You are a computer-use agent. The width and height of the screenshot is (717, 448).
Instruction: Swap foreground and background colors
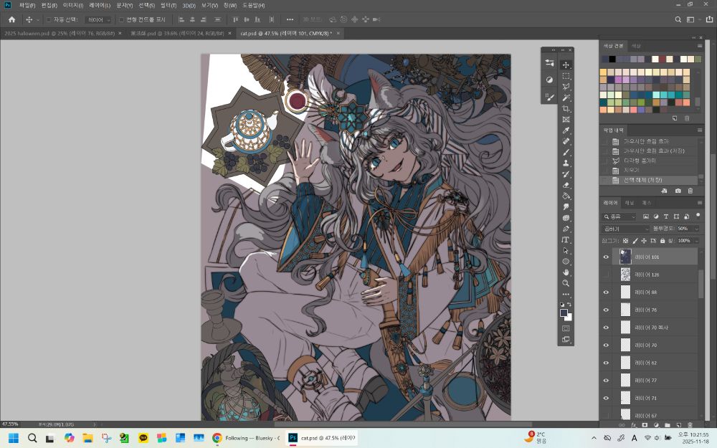click(x=569, y=305)
